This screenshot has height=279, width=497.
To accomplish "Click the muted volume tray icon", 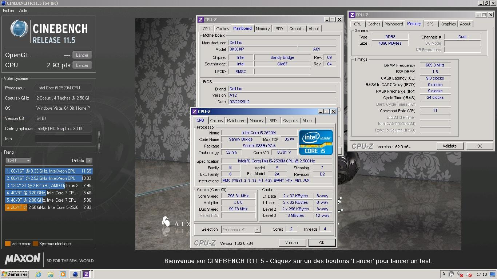I will [x=469, y=274].
